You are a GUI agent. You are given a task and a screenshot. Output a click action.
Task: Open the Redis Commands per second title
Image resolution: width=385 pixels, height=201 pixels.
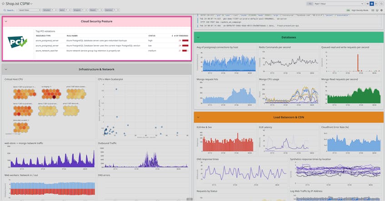[x=275, y=47]
